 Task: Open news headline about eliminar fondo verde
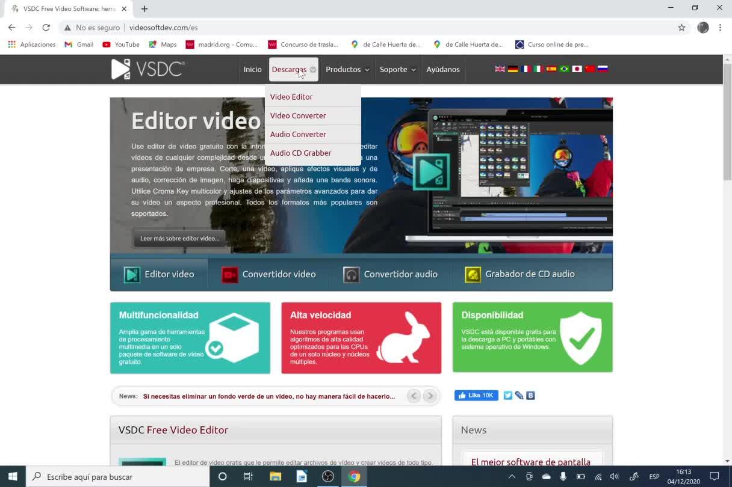click(269, 396)
